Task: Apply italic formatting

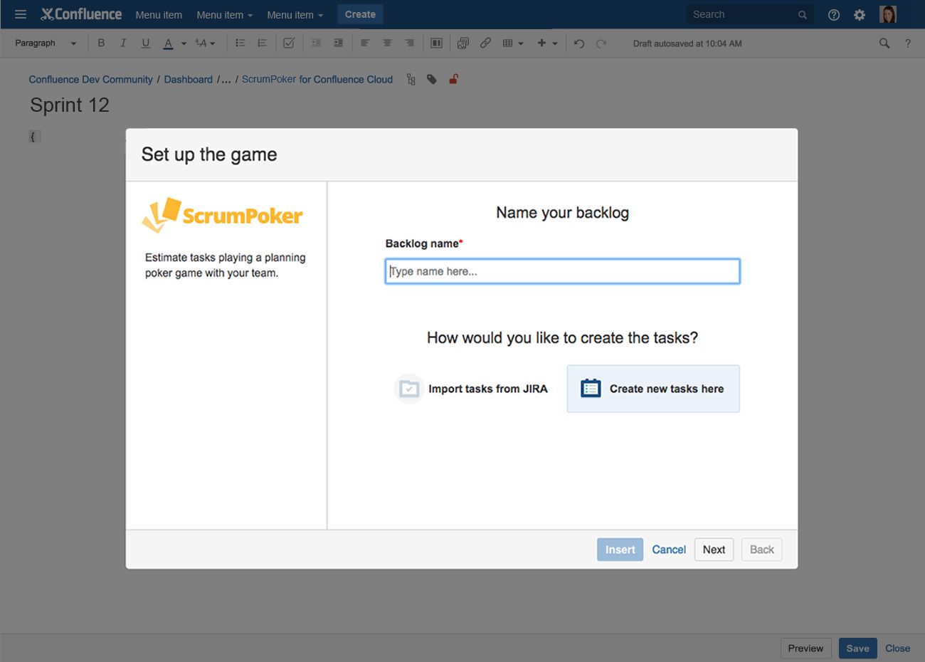Action: pos(123,43)
